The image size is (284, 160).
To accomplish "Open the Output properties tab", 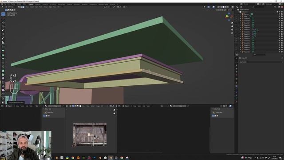I will 237,65.
